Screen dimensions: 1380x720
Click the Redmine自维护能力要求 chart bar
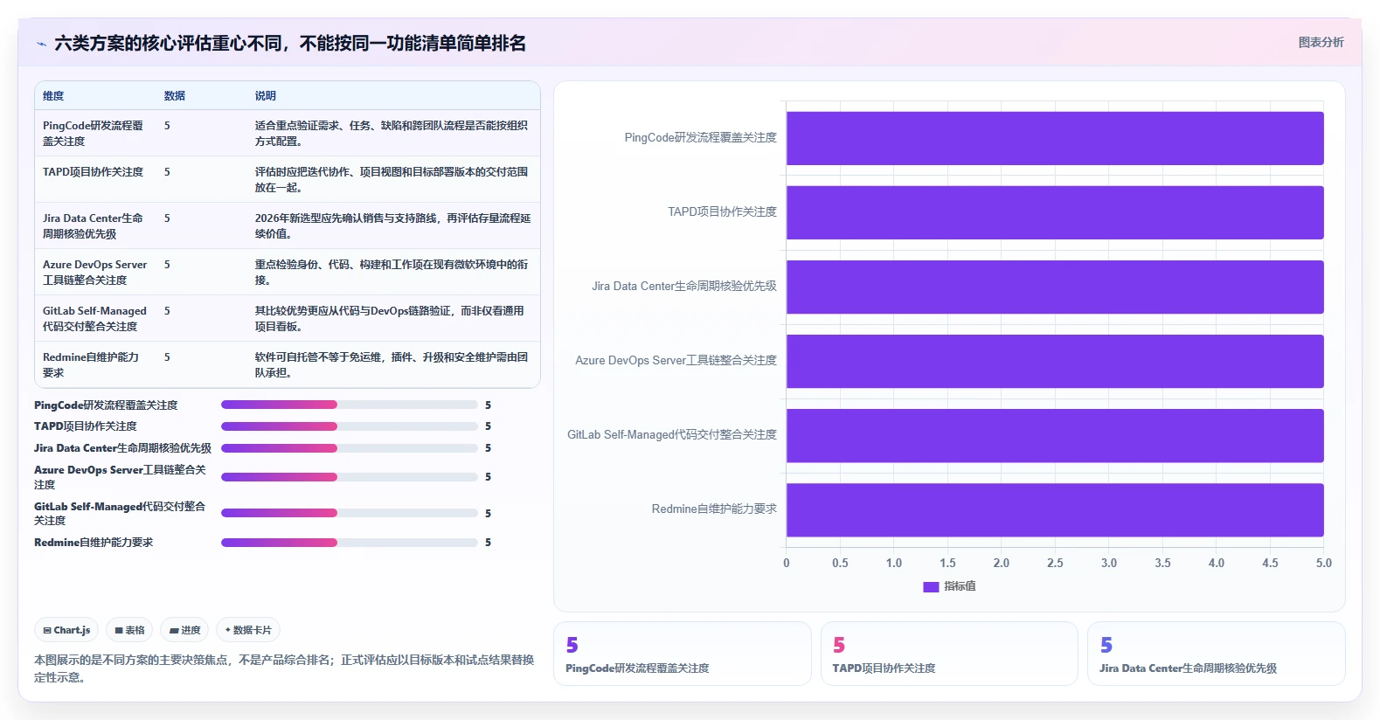1055,509
